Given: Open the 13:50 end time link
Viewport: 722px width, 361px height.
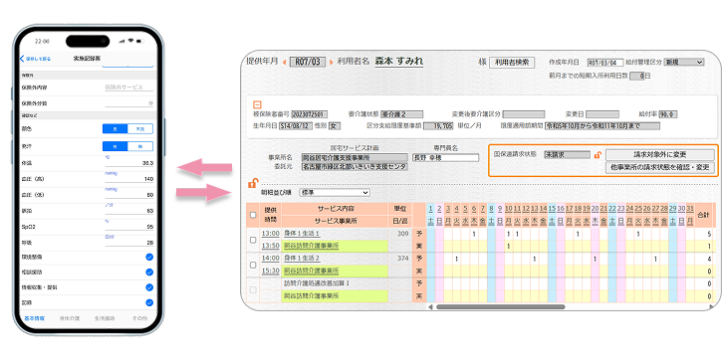Looking at the screenshot, I should click(x=270, y=246).
